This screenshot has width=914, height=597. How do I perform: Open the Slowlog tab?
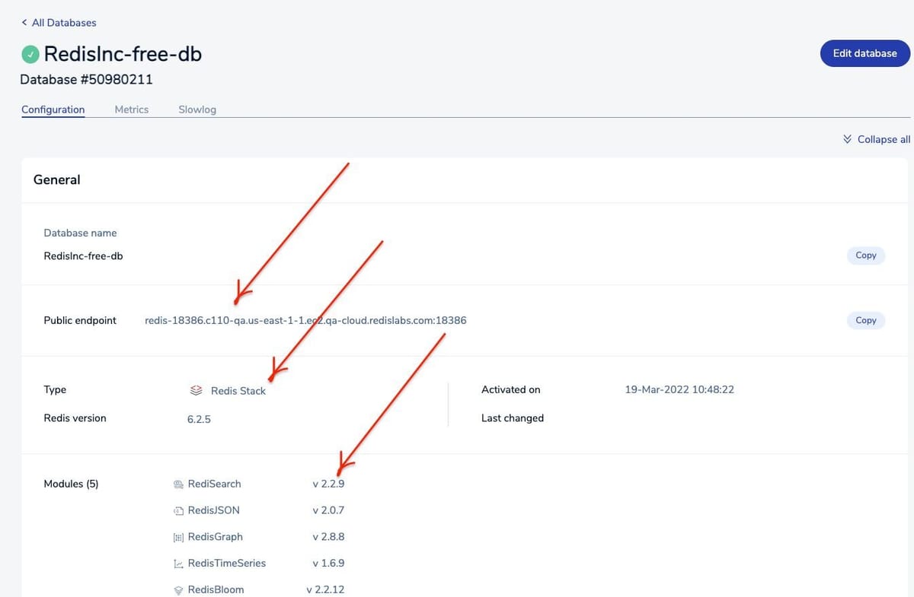coord(197,110)
